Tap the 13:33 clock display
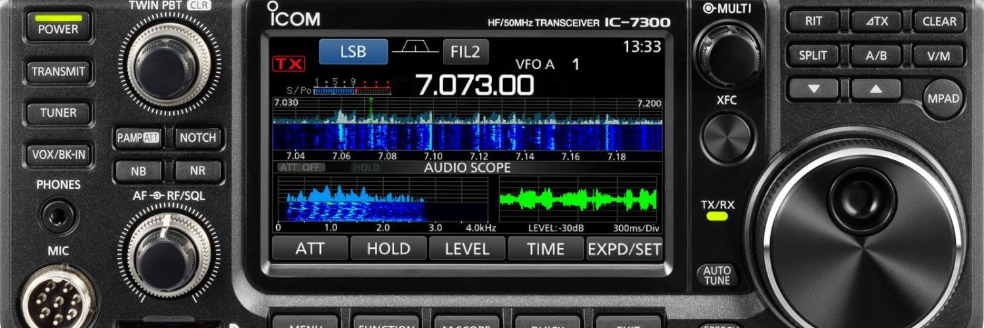 click(642, 47)
